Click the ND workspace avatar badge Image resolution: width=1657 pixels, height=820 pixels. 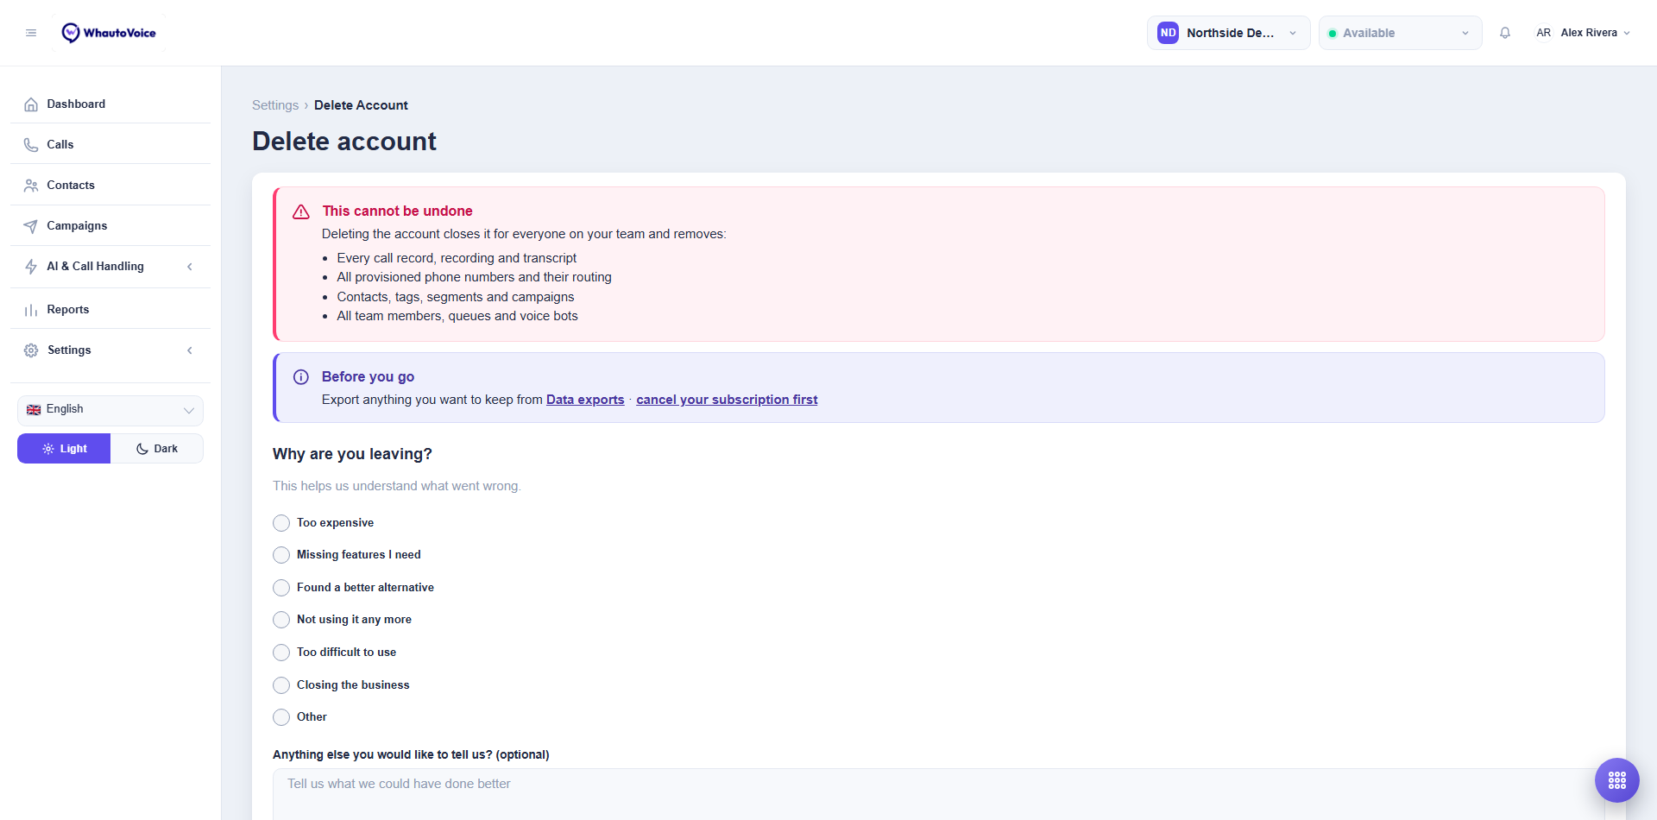click(1168, 33)
